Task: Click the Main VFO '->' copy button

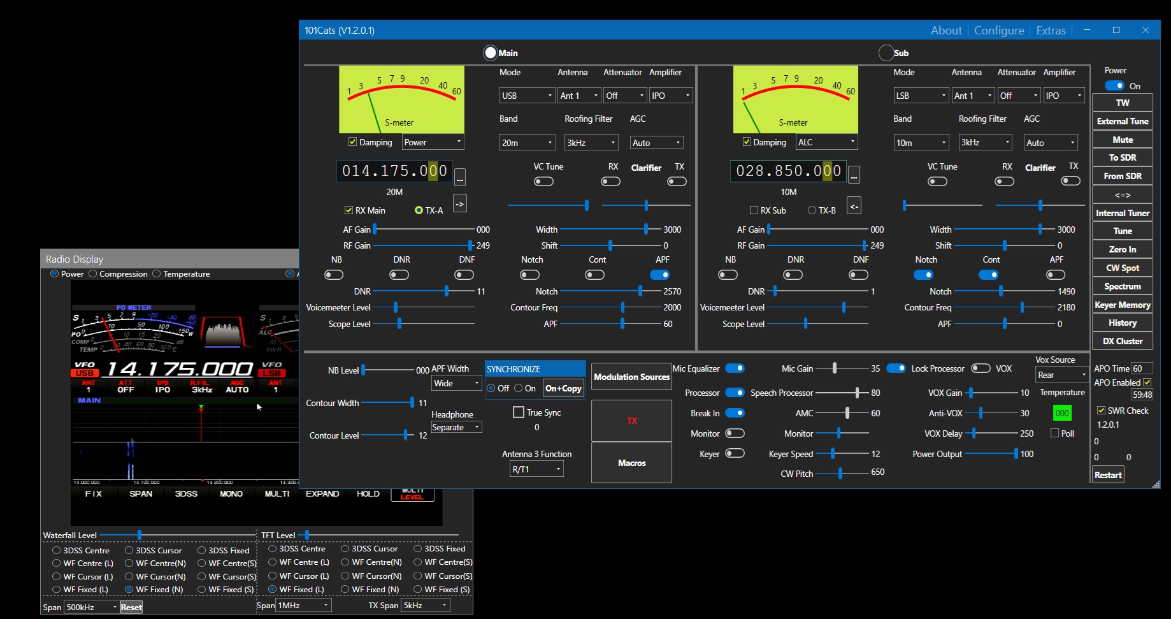Action: [x=460, y=204]
